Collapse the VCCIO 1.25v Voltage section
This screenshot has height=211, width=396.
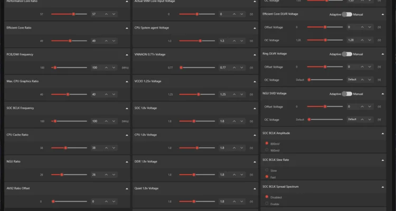(255, 82)
